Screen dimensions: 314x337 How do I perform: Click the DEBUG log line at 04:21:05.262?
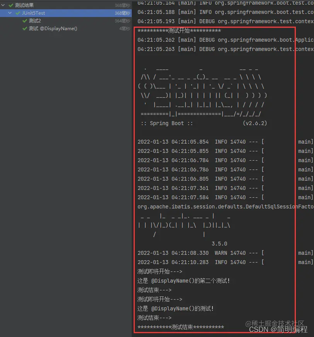tap(226, 40)
